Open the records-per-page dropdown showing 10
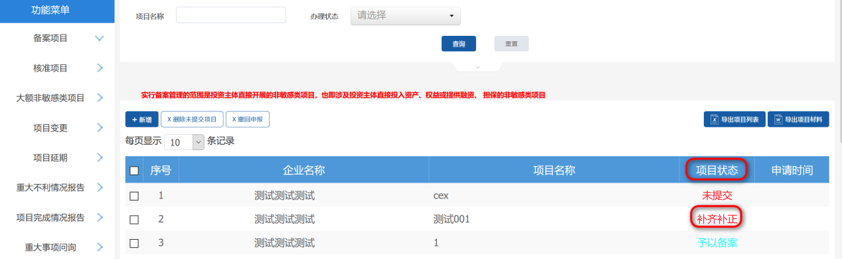842x259 pixels. (x=185, y=141)
